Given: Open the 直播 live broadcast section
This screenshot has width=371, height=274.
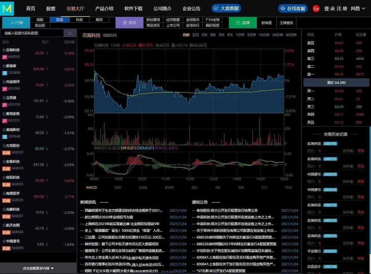Looking at the screenshot, I should (243, 23).
